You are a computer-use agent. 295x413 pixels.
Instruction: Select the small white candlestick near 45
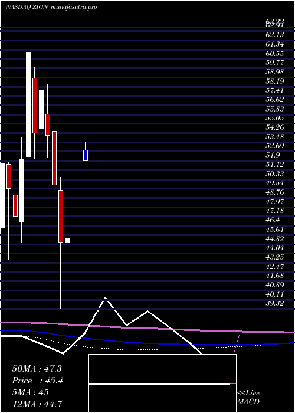click(67, 240)
